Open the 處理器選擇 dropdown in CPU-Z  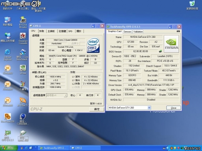[x=65, y=95]
